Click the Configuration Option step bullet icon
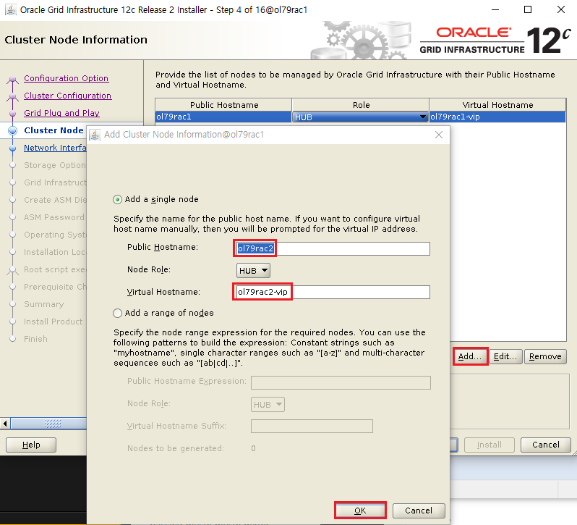577x525 pixels. [12, 79]
